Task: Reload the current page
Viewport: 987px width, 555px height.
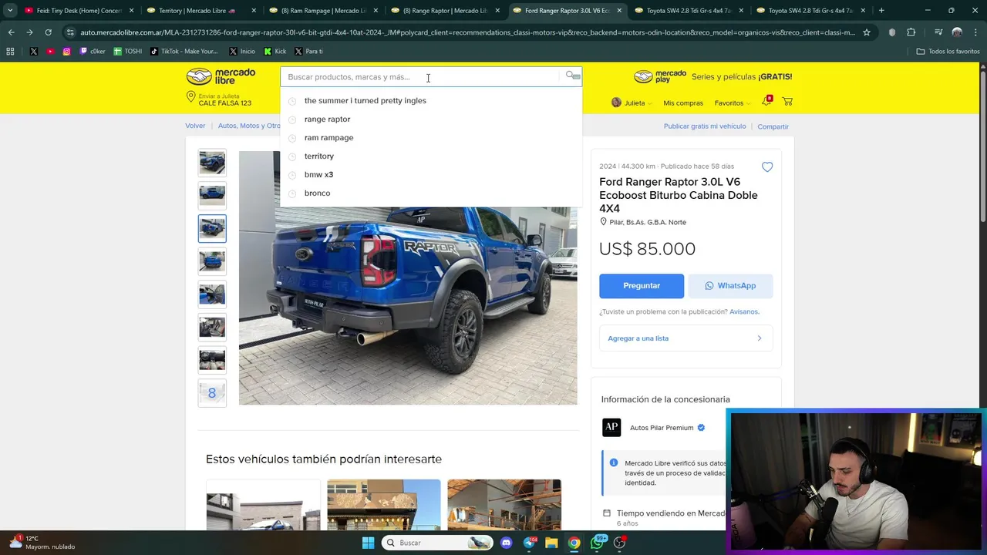Action: click(48, 32)
